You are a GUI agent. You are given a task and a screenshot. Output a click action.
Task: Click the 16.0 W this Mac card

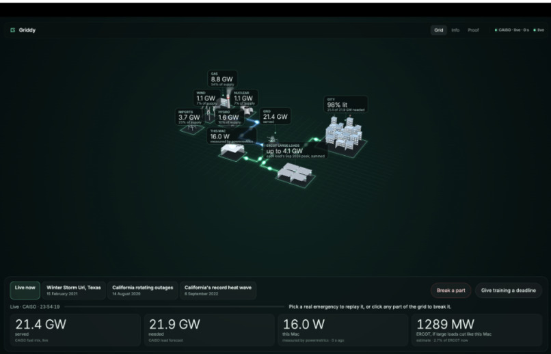[343, 330]
